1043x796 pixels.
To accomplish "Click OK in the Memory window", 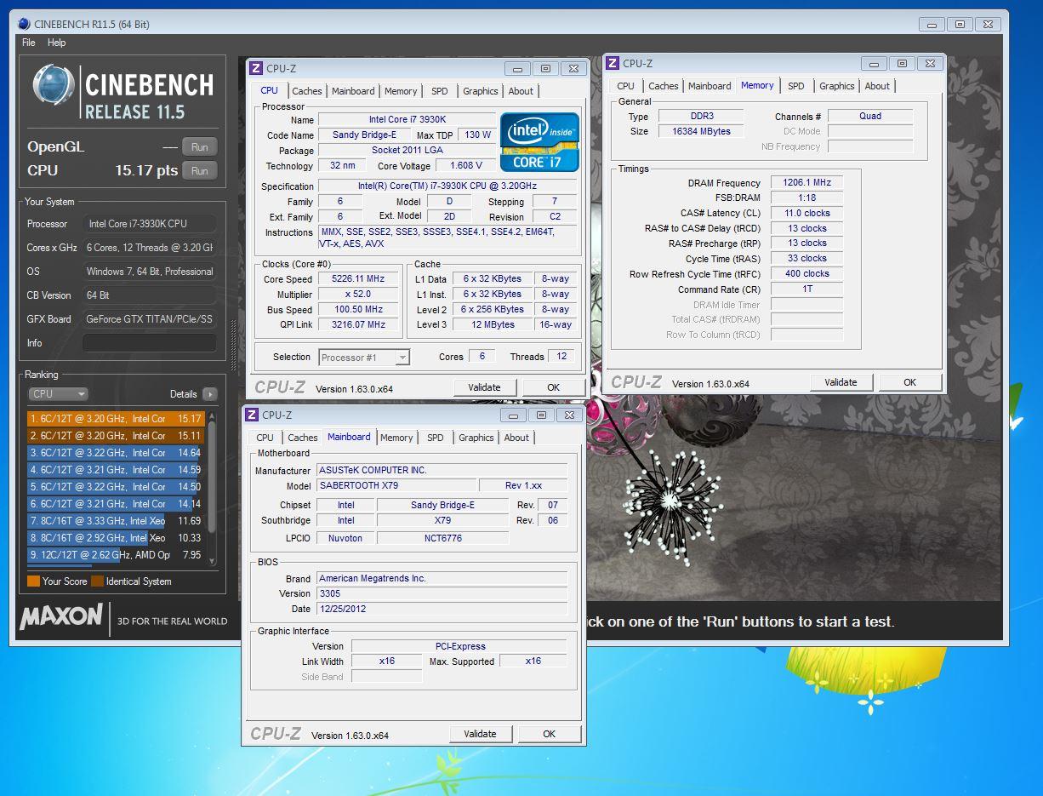I will [910, 382].
